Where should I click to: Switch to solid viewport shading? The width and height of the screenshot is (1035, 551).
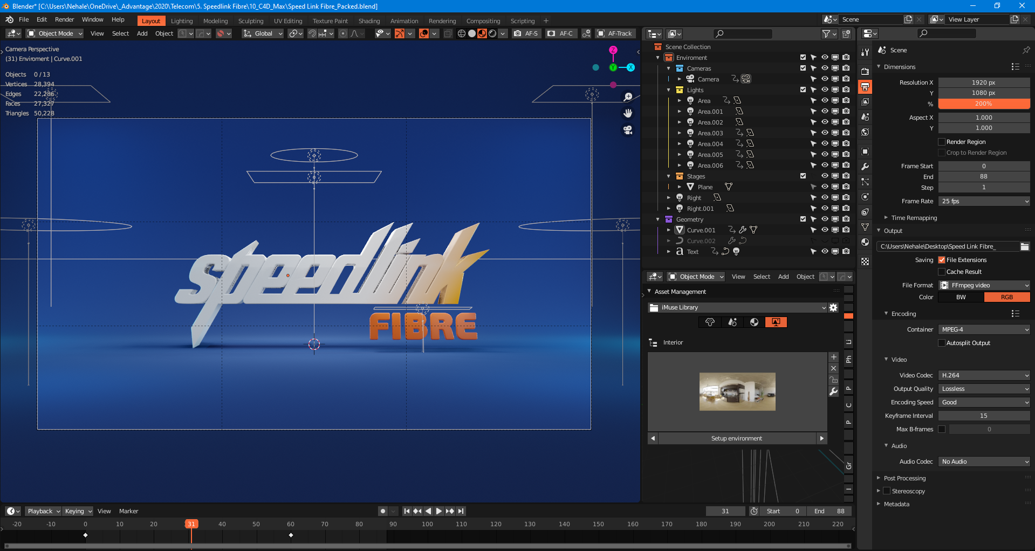pos(472,33)
